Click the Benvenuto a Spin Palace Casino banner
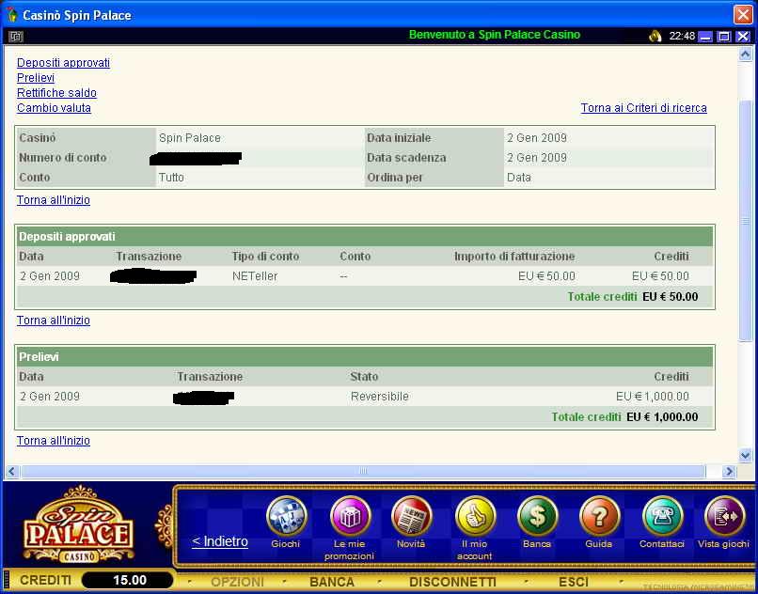Screen dimensions: 758x594 tap(495, 35)
